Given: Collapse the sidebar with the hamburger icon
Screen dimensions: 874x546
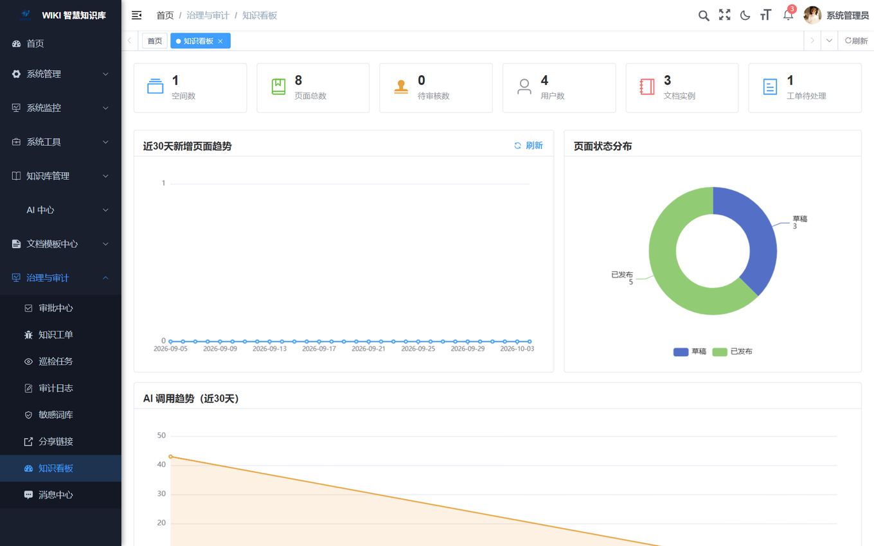Looking at the screenshot, I should (x=136, y=15).
